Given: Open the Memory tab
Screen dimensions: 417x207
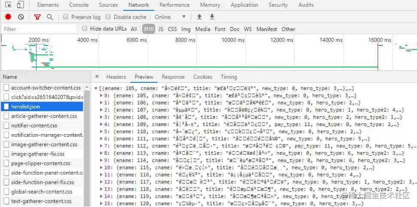Looking at the screenshot, I should click(x=210, y=5).
